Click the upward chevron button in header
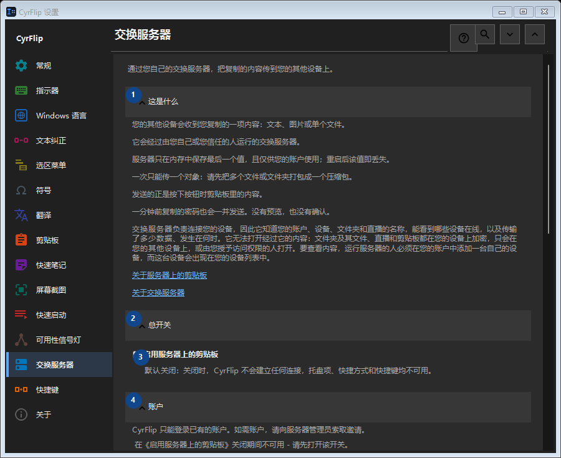The image size is (561, 458). click(x=535, y=34)
